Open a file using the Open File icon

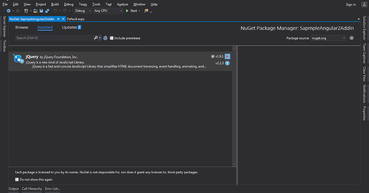(35, 11)
